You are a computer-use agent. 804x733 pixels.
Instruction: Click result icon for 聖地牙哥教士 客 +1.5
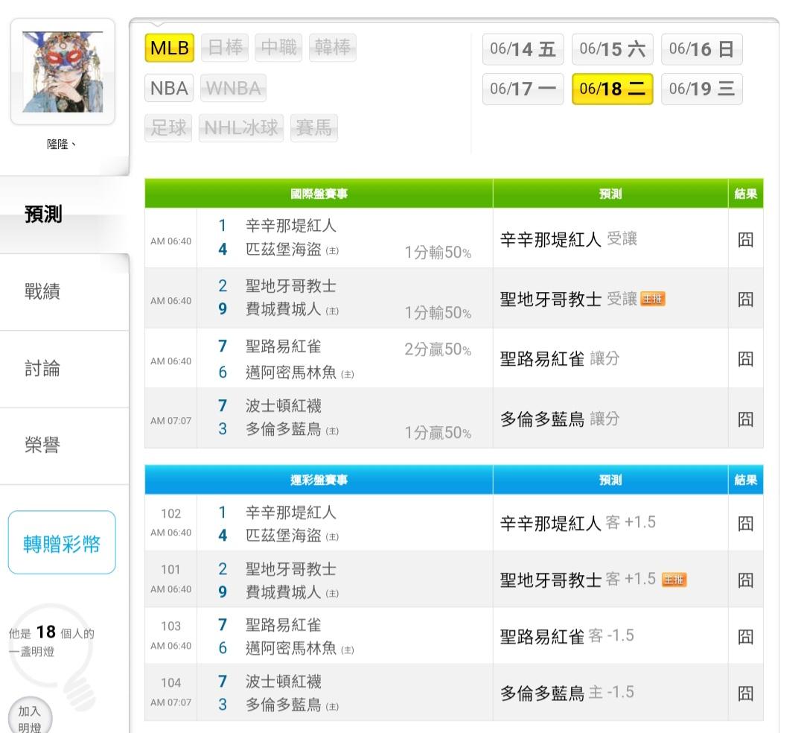pyautogui.click(x=745, y=580)
